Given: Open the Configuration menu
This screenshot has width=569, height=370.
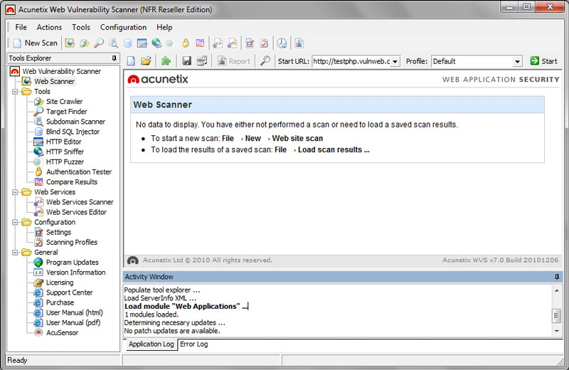Looking at the screenshot, I should click(x=123, y=27).
